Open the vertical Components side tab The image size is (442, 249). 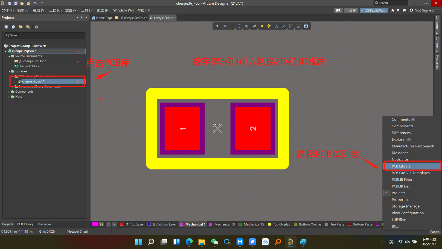click(x=437, y=25)
